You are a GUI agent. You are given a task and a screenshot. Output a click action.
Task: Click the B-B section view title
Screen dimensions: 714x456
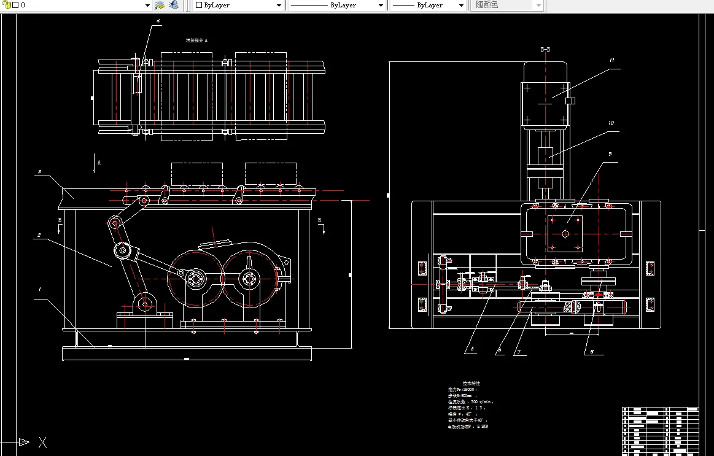click(x=545, y=49)
